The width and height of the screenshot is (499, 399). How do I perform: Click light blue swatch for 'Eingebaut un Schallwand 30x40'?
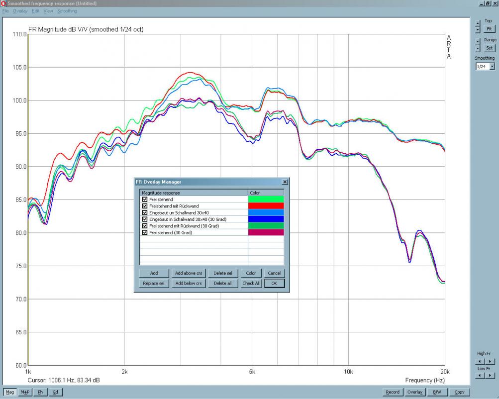[266, 212]
